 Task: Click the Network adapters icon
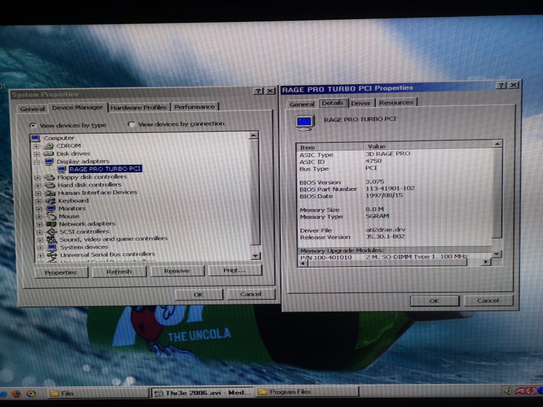coord(51,224)
